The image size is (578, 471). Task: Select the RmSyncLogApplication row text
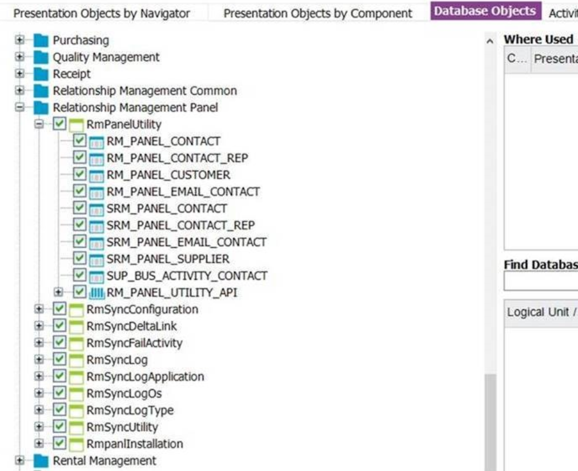tap(145, 377)
